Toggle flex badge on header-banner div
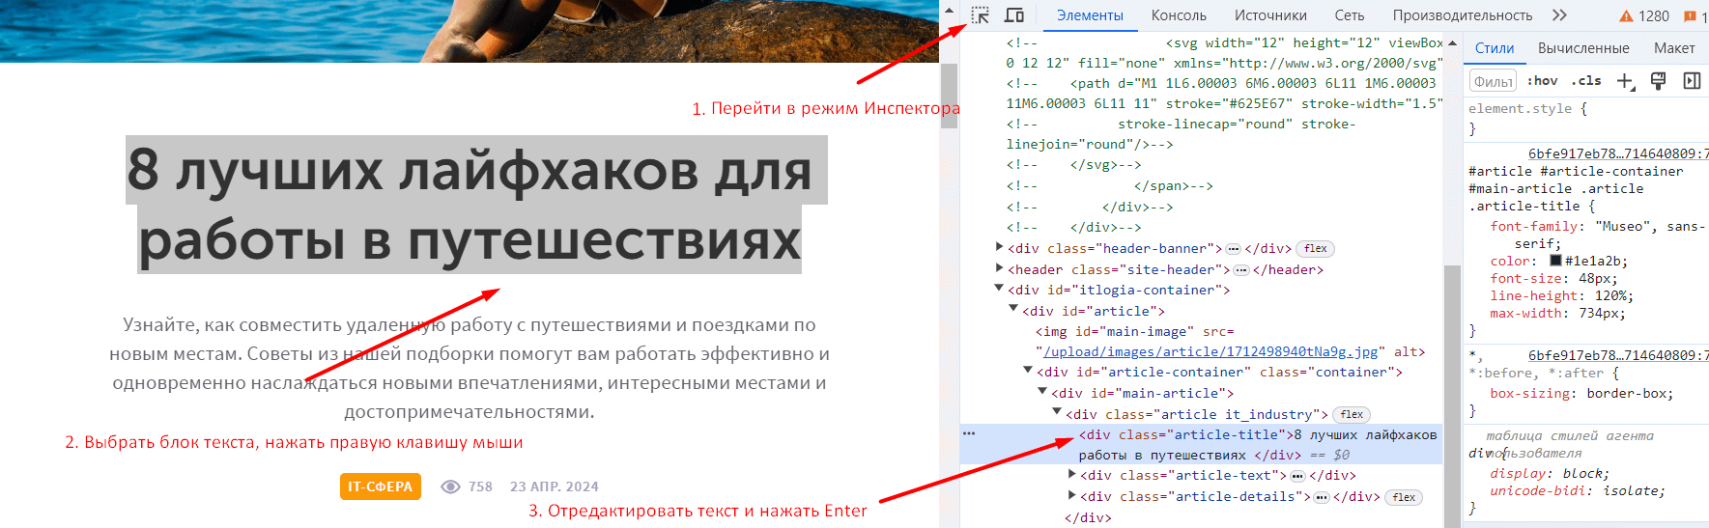Image resolution: width=1709 pixels, height=528 pixels. (1315, 249)
